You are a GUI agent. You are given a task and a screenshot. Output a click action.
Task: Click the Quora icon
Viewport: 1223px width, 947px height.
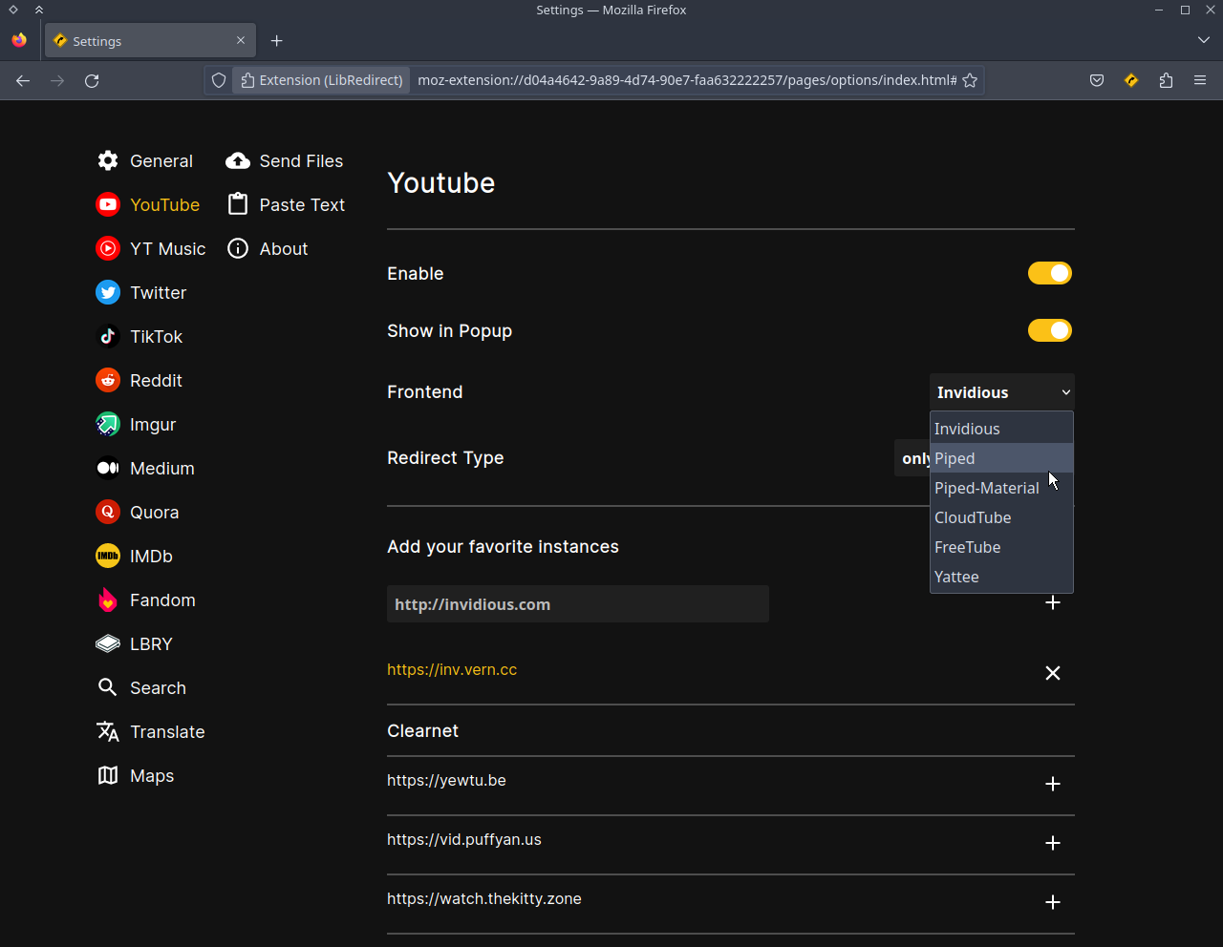(x=108, y=512)
